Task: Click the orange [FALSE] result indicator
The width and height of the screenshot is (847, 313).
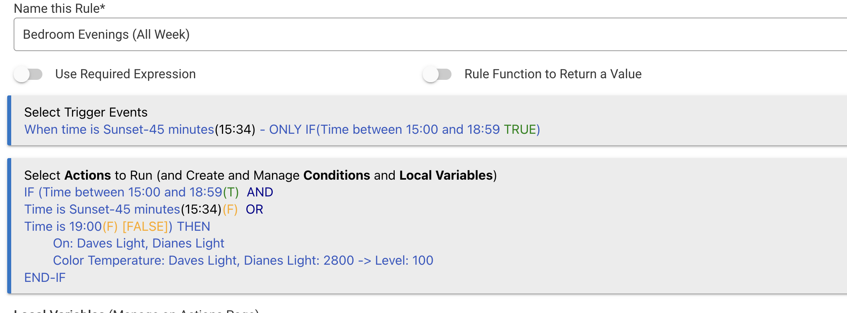Action: click(x=145, y=226)
